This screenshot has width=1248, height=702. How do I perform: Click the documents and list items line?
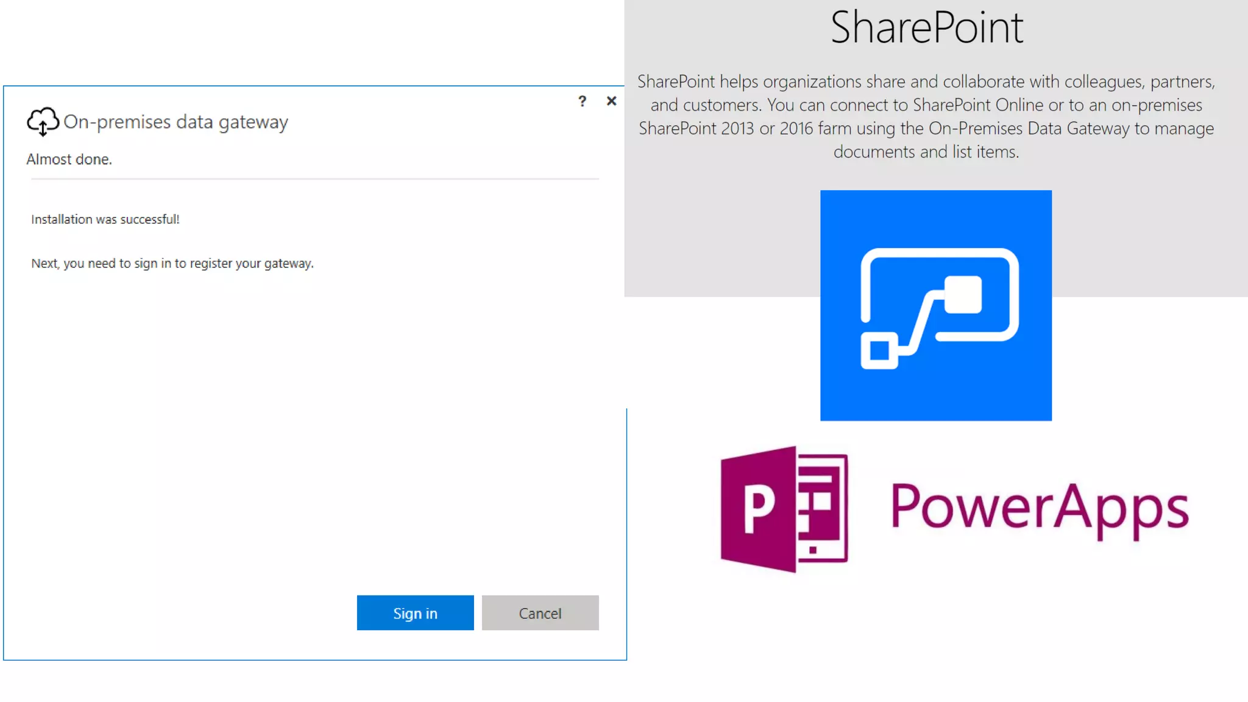(926, 152)
